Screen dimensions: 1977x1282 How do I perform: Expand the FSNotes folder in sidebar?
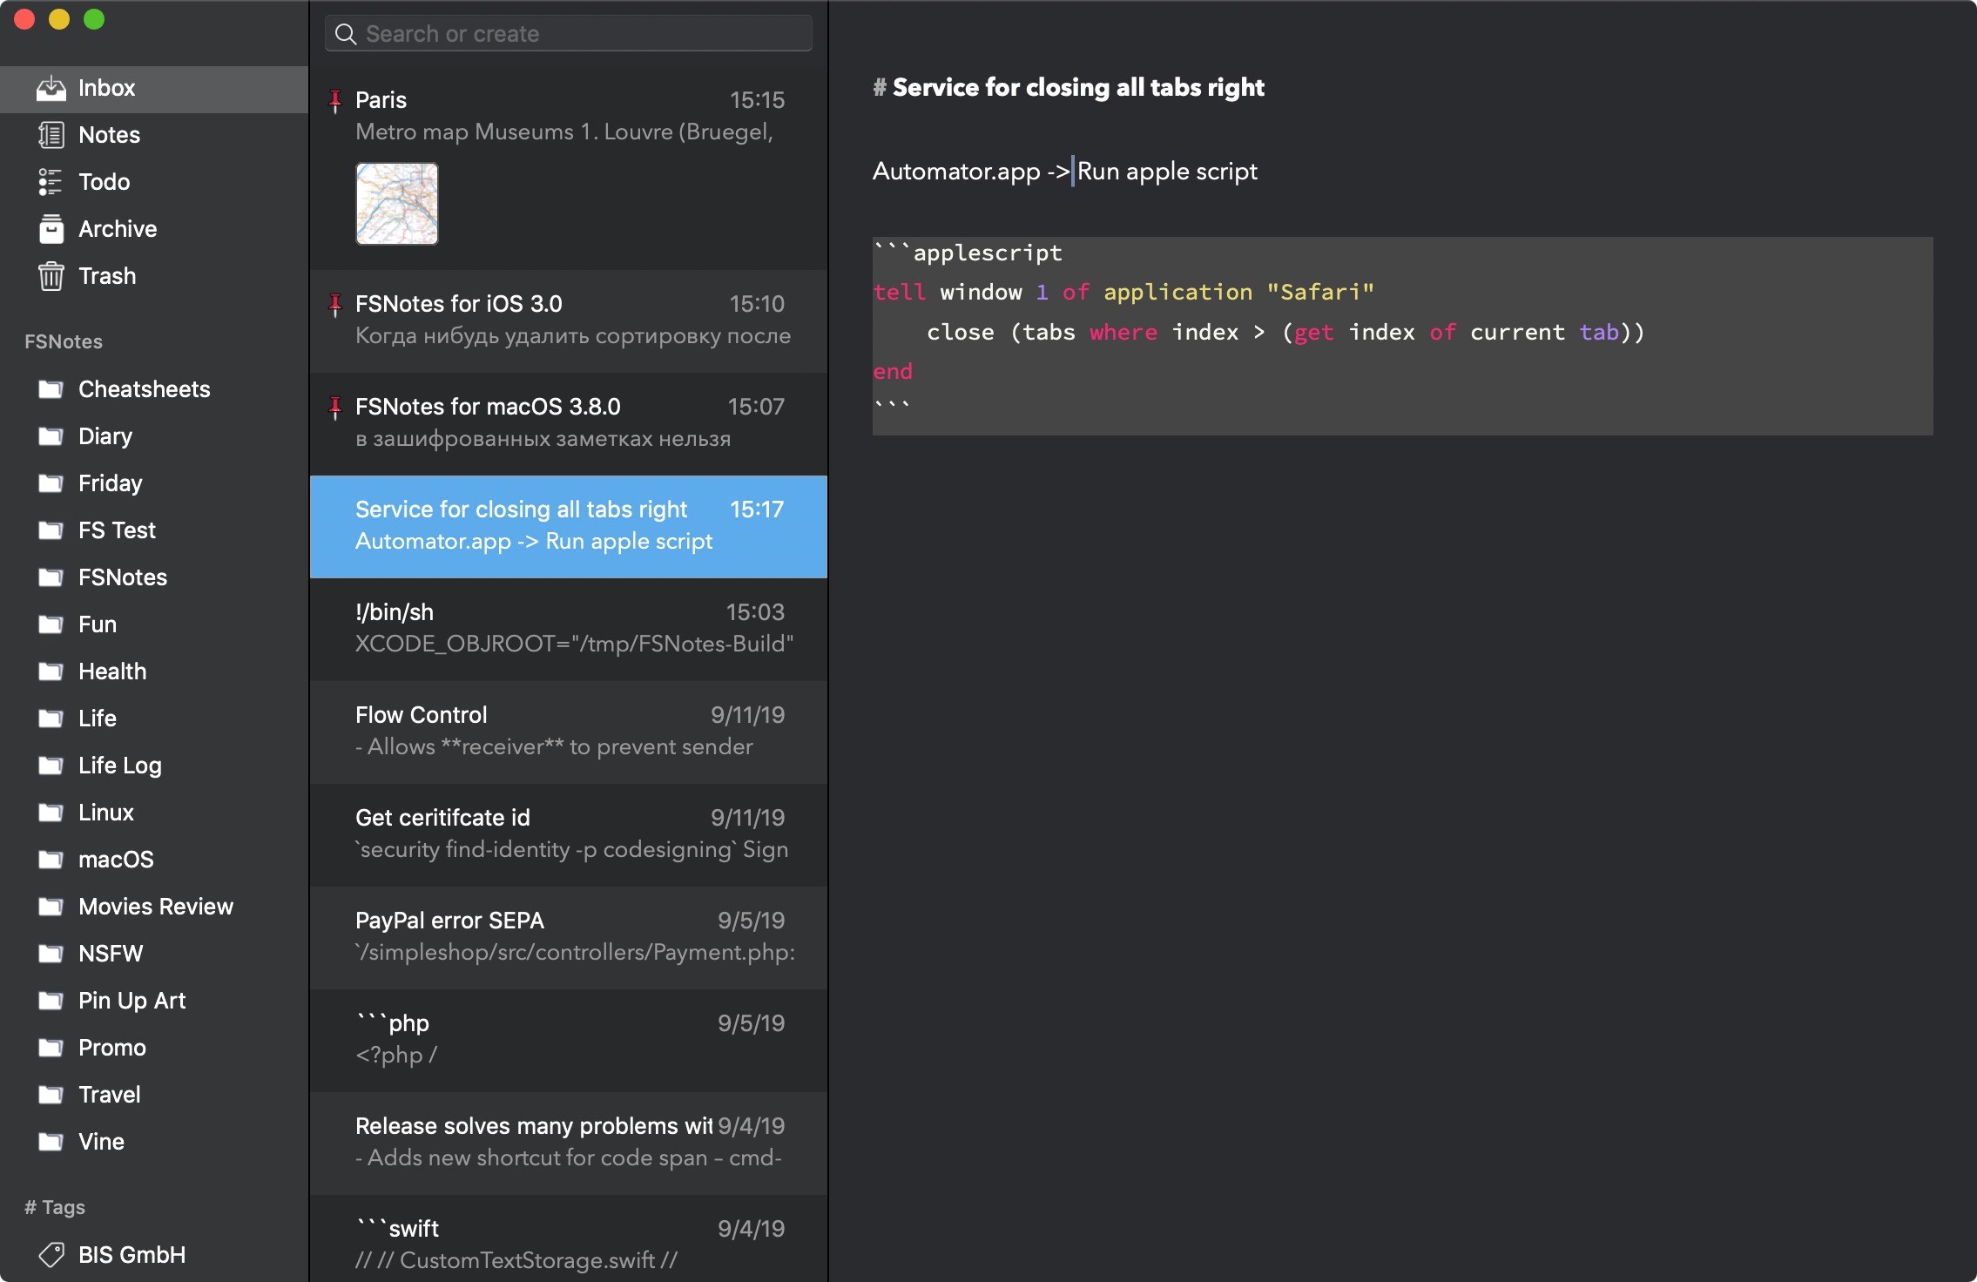(x=121, y=575)
